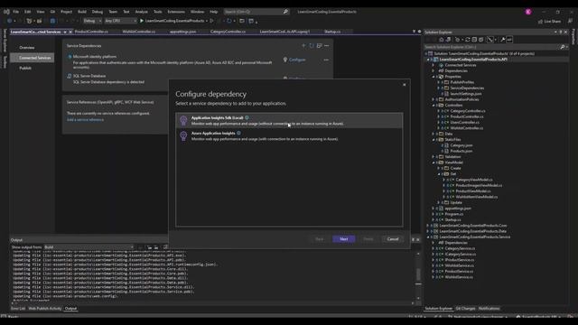Open the Error List tab at bottom
This screenshot has width=578, height=325.
pyautogui.click(x=18, y=309)
